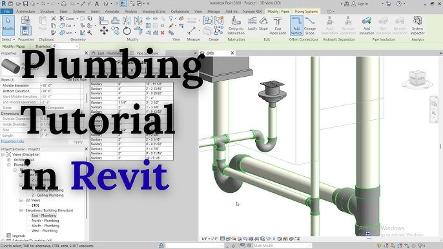Image resolution: width=443 pixels, height=249 pixels.
Task: Open the Diameter dropdown in options bar
Action: [77, 46]
